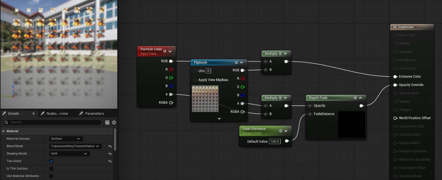Image resolution: width=442 pixels, height=180 pixels.
Task: Open the Material Domain dropdown
Action: [x=66, y=139]
